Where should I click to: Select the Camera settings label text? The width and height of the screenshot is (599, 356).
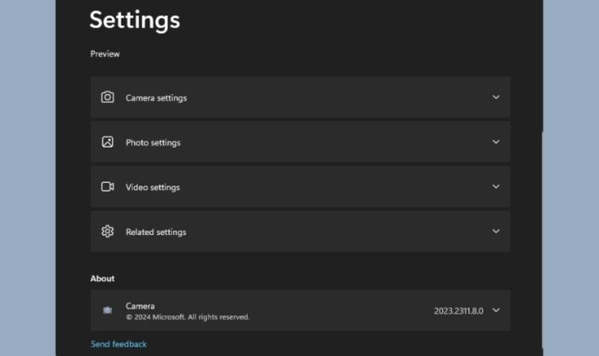coord(156,98)
